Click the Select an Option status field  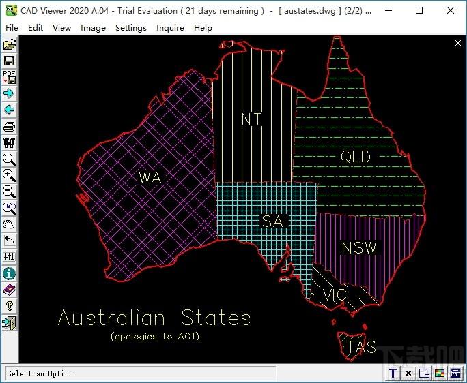click(141, 373)
